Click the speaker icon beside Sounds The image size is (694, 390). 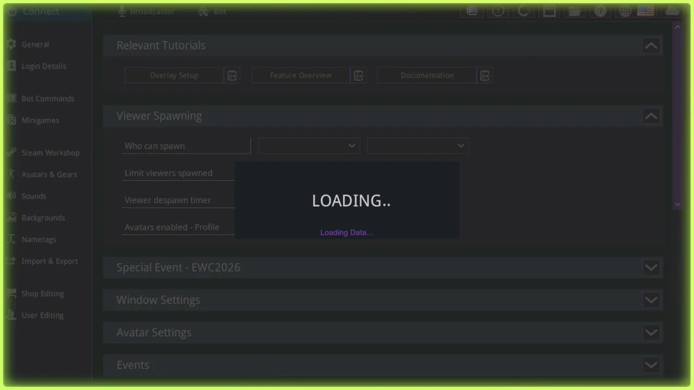pyautogui.click(x=11, y=196)
